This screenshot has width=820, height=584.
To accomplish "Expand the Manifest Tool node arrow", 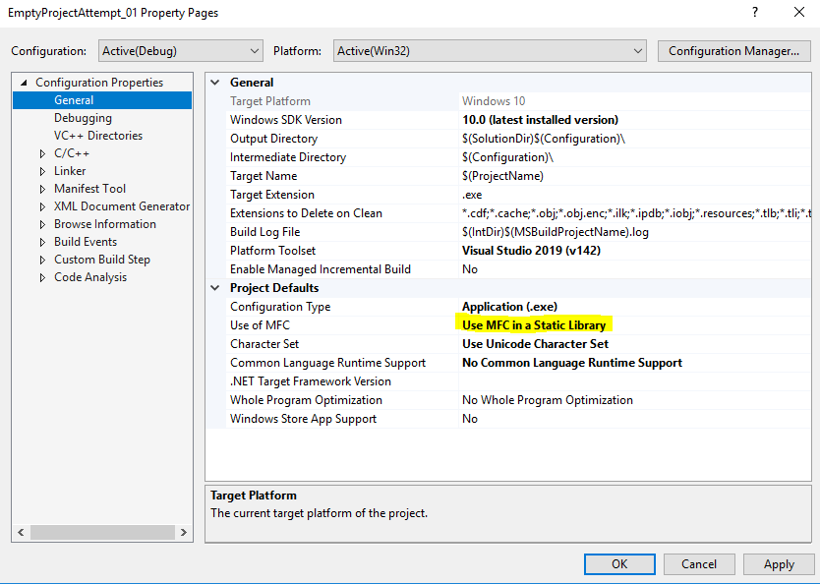I will tap(42, 189).
